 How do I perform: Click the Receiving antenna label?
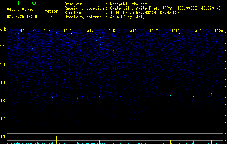(83, 17)
